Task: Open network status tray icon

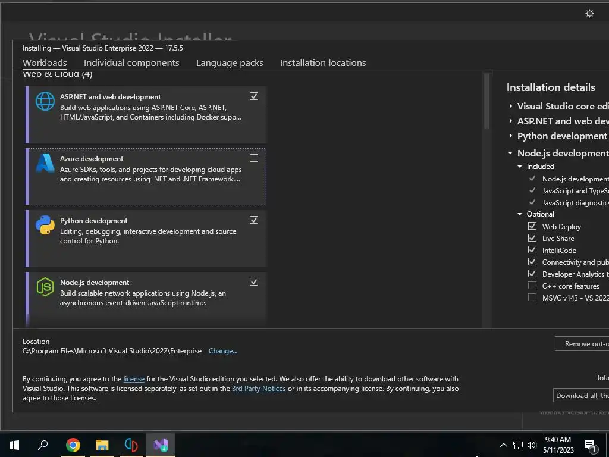Action: coord(518,445)
